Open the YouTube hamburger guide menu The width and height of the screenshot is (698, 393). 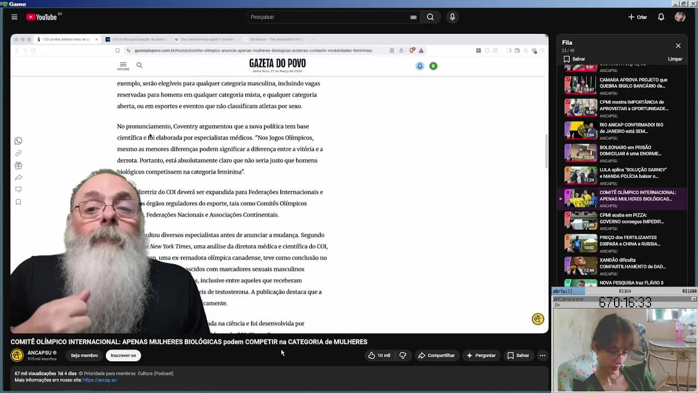tap(14, 17)
